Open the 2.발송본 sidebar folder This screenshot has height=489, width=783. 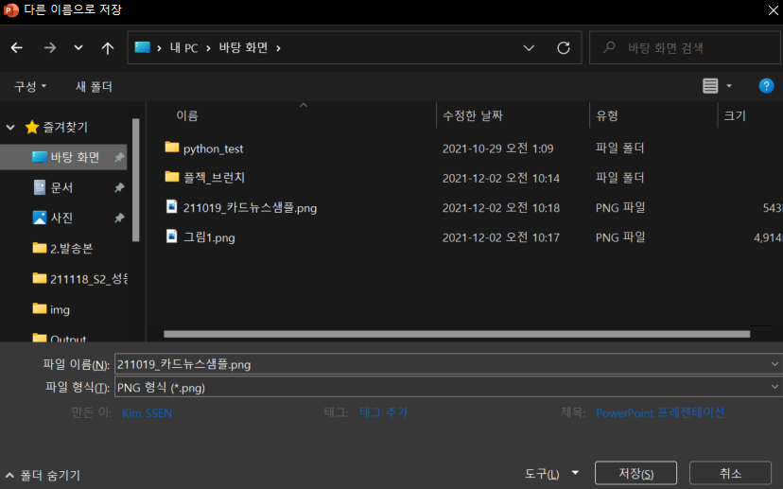coord(71,248)
